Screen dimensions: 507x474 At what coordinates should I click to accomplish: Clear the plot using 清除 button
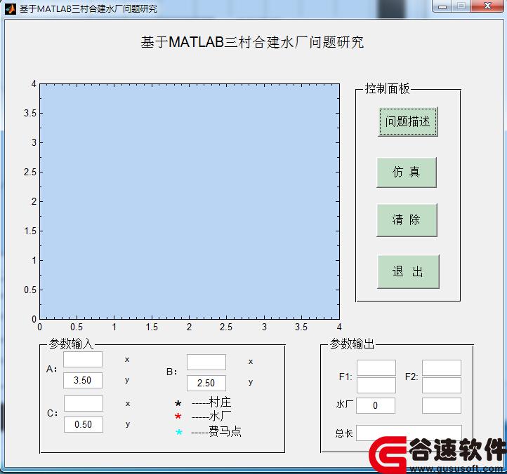point(407,220)
